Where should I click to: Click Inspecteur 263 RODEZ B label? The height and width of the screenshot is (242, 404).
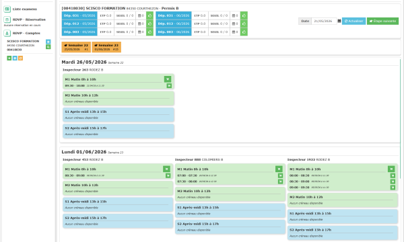point(83,70)
